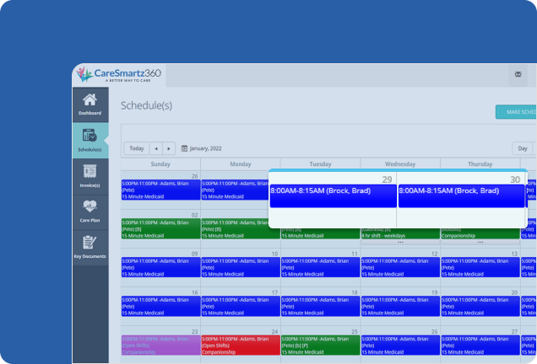This screenshot has height=364, width=537.
Task: Click day number 29 in popup
Action: coord(387,179)
